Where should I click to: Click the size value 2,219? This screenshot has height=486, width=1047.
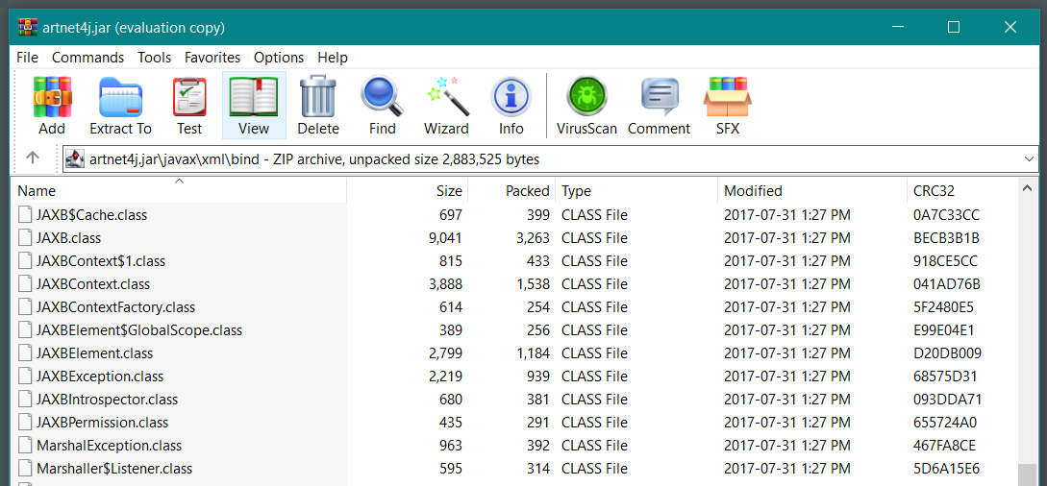[x=445, y=376]
